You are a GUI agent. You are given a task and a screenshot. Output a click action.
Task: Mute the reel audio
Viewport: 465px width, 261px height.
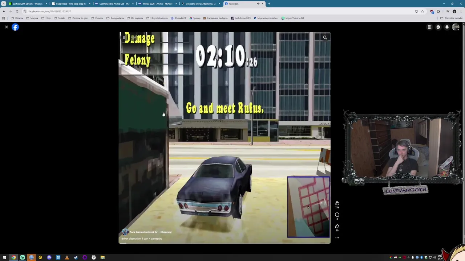point(133,37)
